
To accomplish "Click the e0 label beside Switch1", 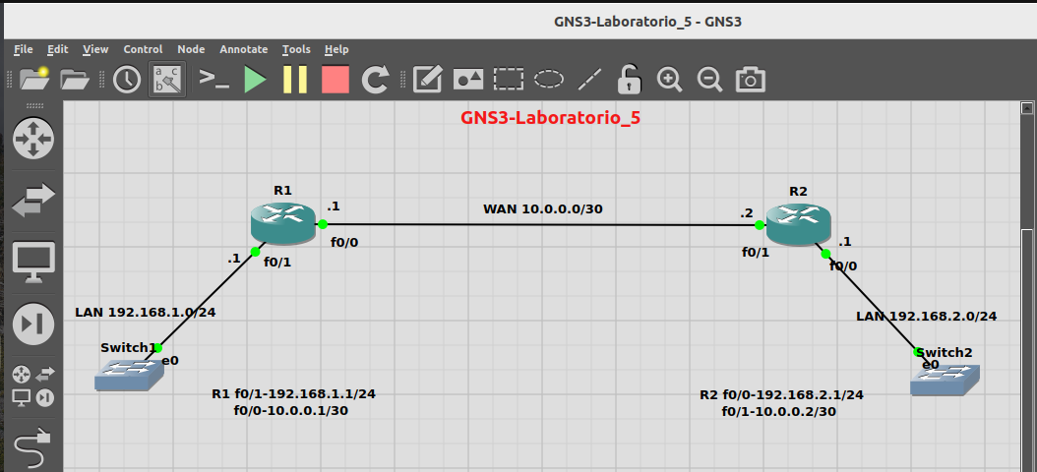I will tap(171, 360).
